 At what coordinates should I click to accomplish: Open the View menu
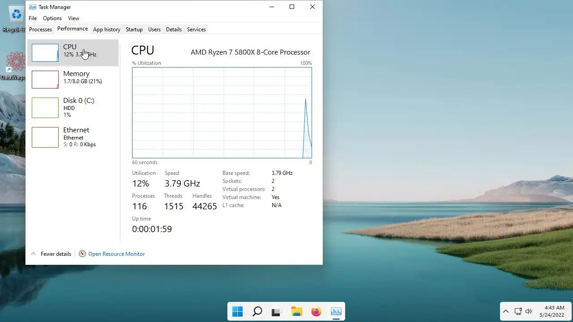[73, 18]
